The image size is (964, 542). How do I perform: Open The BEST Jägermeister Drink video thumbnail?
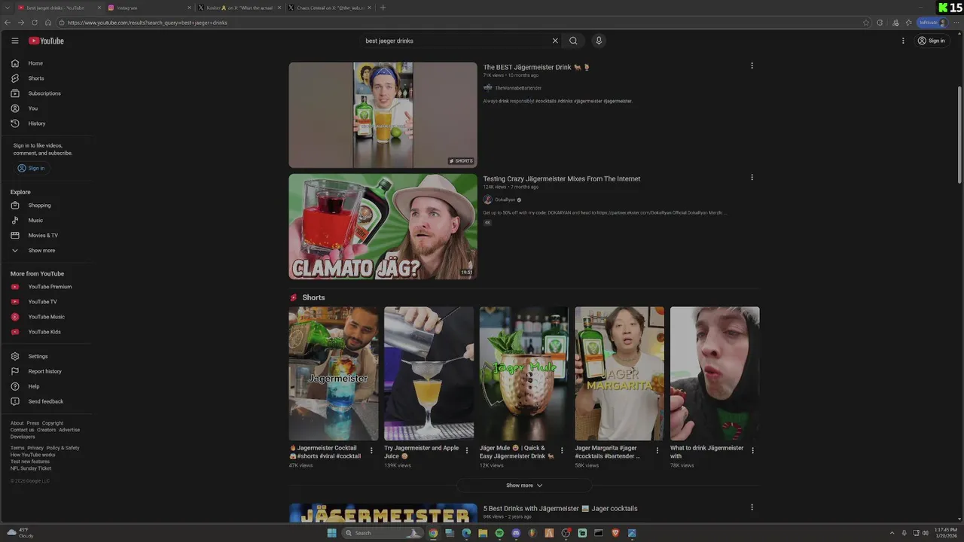click(x=383, y=115)
